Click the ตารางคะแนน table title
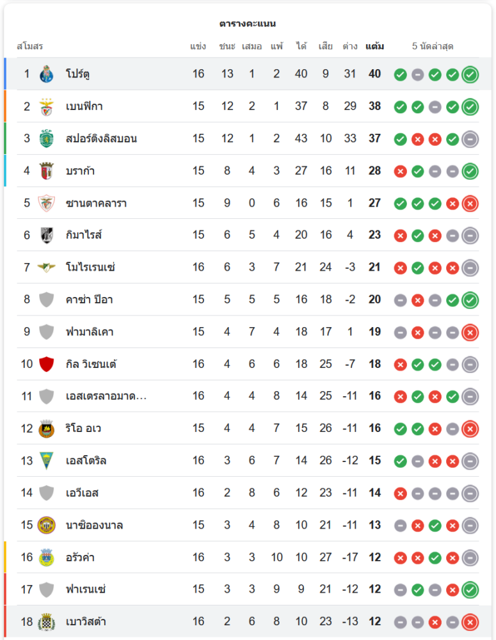The width and height of the screenshot is (496, 640). tap(248, 24)
